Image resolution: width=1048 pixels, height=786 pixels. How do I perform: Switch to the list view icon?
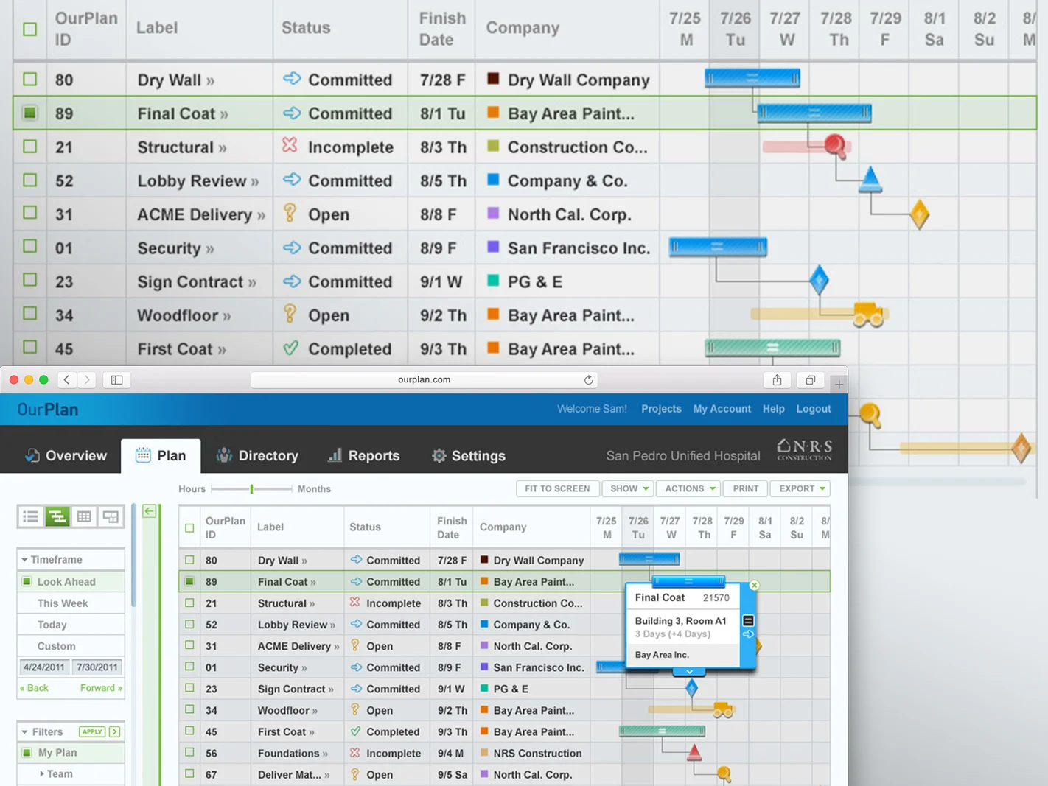[x=30, y=516]
